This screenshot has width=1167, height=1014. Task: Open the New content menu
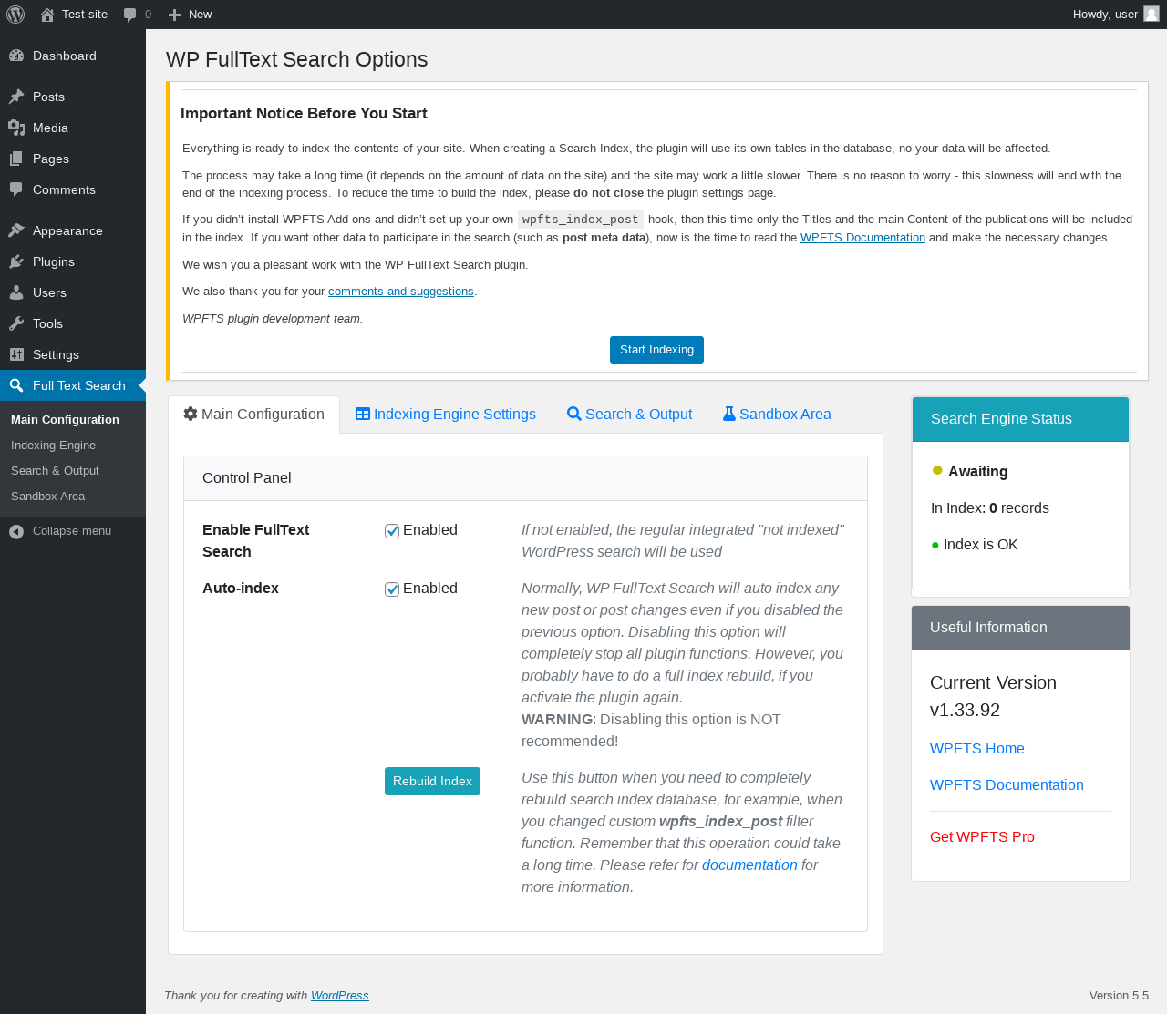pos(190,15)
